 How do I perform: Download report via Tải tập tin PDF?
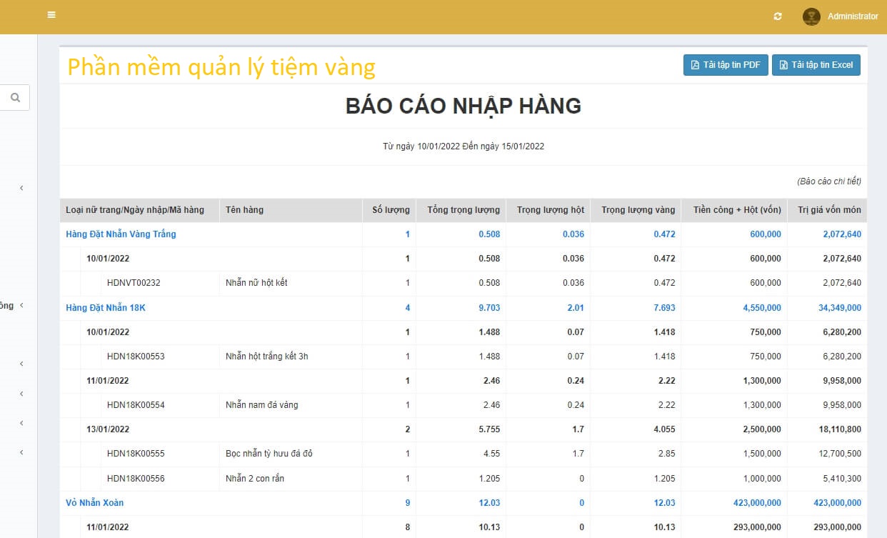[726, 65]
